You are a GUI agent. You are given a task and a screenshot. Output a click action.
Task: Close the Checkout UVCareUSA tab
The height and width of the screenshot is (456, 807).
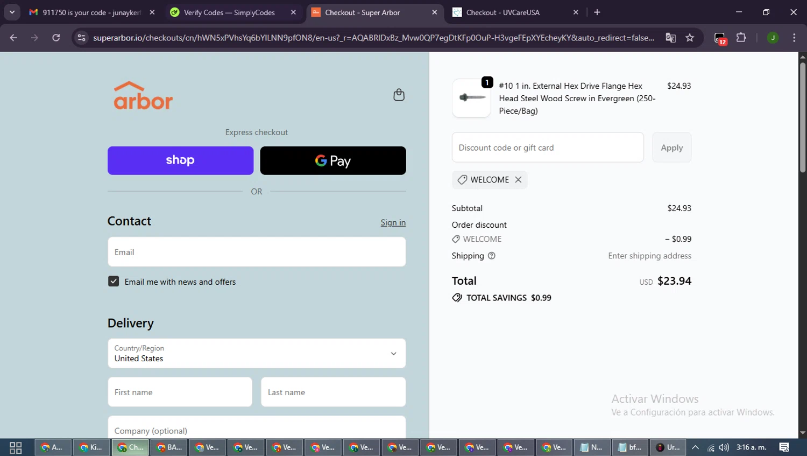[576, 12]
